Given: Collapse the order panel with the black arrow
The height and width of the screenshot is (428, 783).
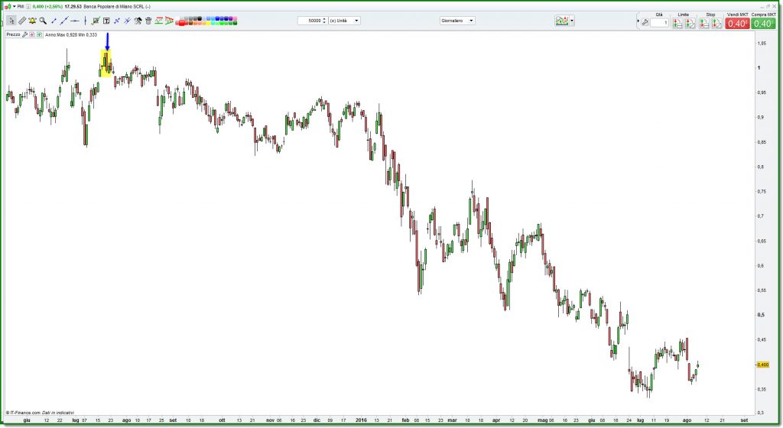Looking at the screenshot, I should [638, 21].
